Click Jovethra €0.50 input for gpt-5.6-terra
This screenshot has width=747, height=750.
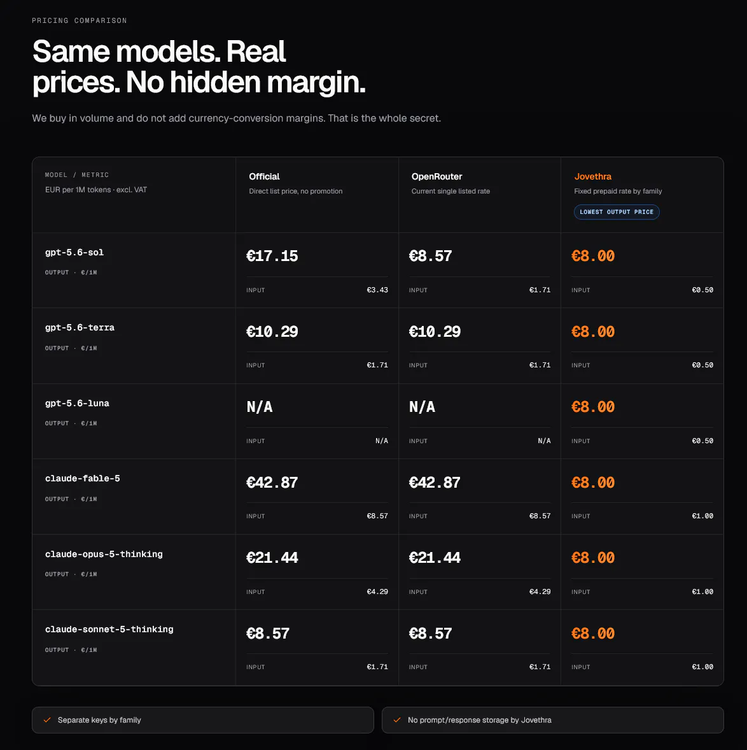[x=702, y=365]
